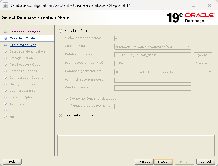
Task: Click Browse next to Fast Recovery Area
Action: tap(203, 63)
